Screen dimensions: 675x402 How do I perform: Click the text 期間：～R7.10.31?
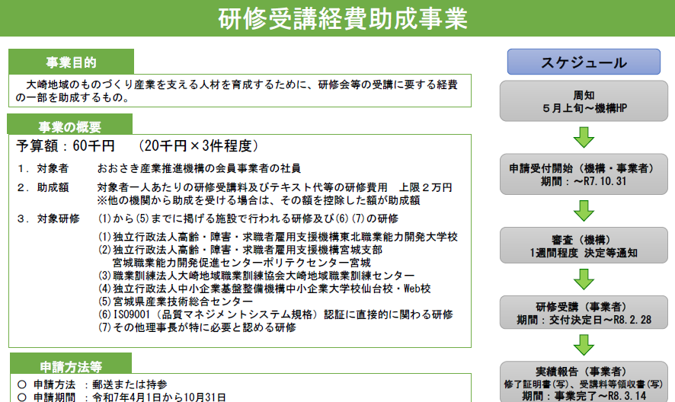[584, 181]
